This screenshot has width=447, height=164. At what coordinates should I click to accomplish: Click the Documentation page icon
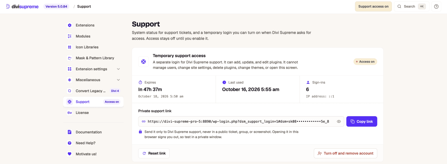pos(70,132)
